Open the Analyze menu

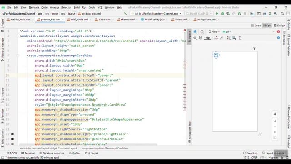pos(55,7)
